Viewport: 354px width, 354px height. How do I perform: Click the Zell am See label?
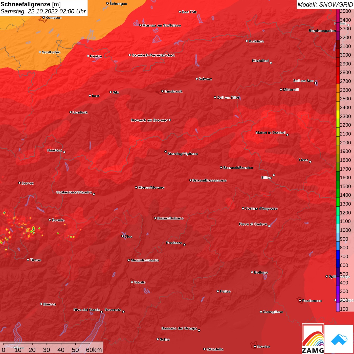click(303, 81)
